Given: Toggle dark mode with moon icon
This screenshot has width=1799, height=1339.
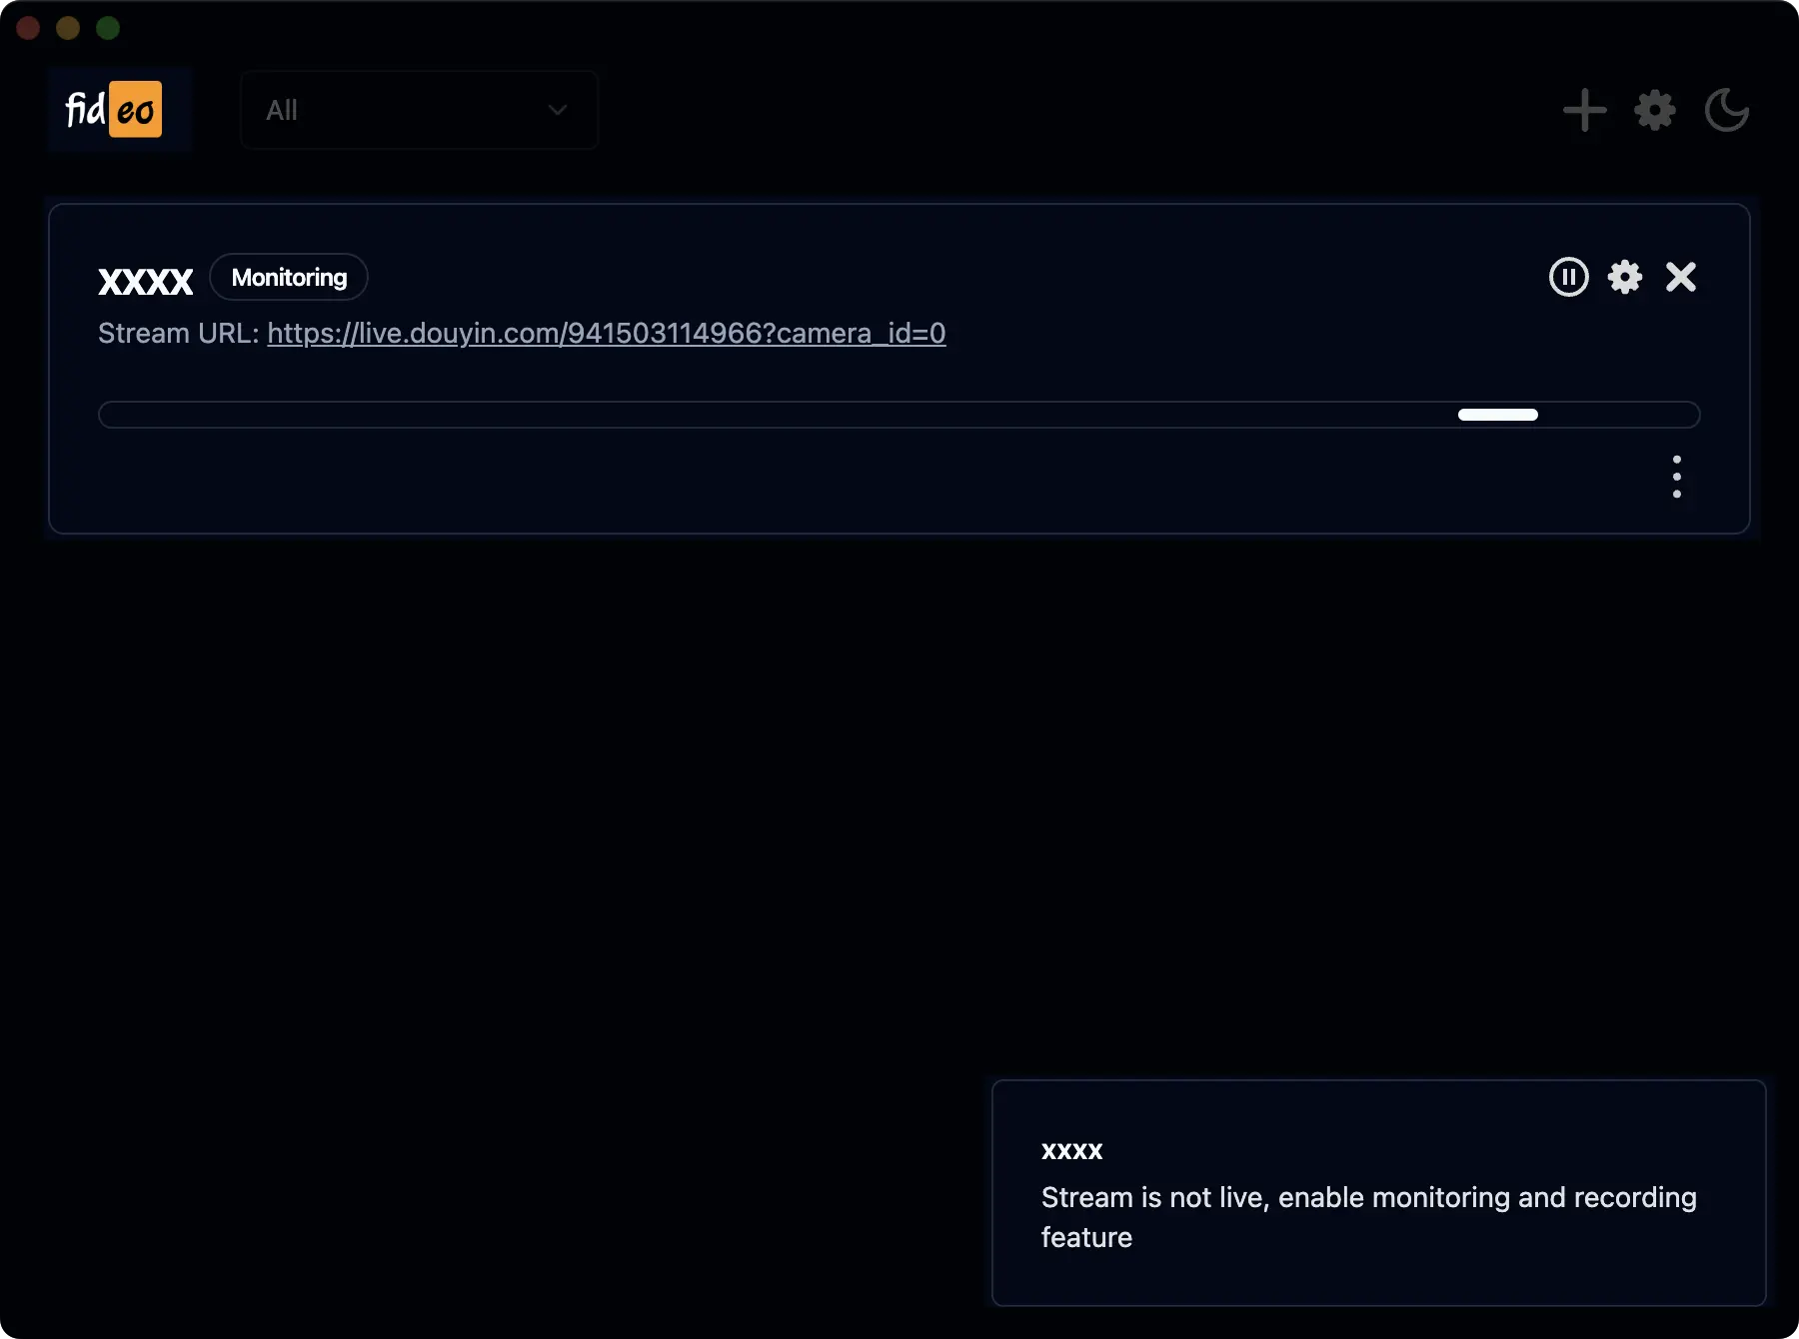Looking at the screenshot, I should point(1726,110).
